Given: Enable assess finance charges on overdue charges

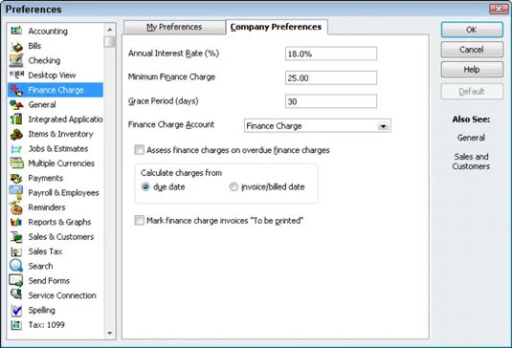Looking at the screenshot, I should (140, 150).
